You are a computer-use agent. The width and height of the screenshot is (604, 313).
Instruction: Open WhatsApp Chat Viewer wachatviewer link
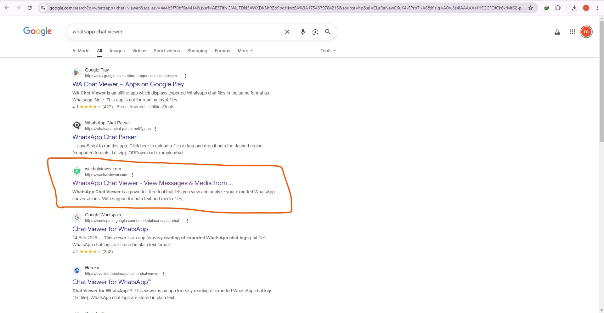(x=152, y=183)
